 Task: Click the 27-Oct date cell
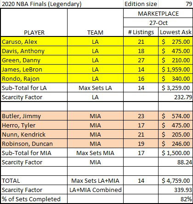point(158,23)
